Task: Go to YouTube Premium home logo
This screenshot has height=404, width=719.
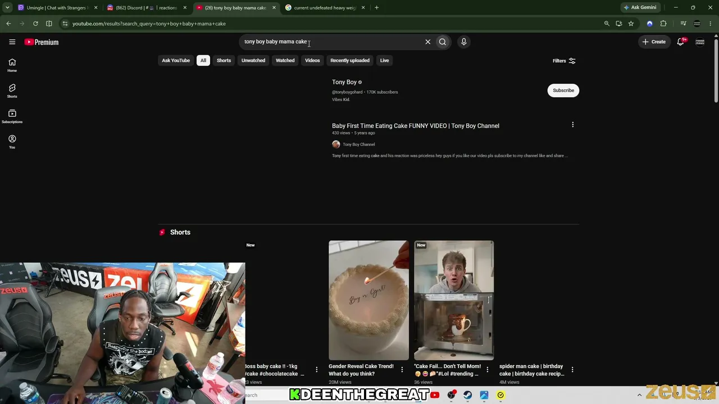Action: coord(42,42)
